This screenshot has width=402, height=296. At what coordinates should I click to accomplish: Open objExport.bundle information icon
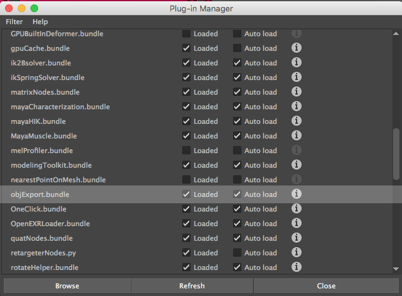tap(297, 194)
